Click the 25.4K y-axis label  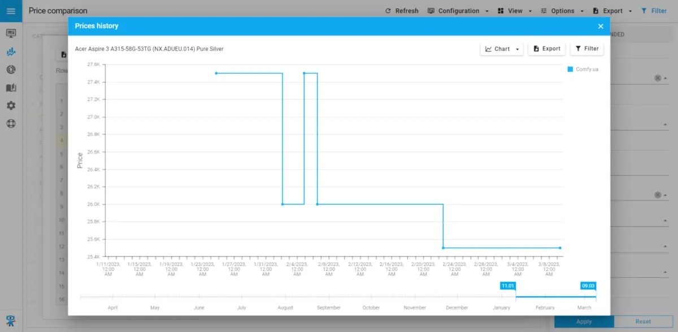[x=93, y=257]
